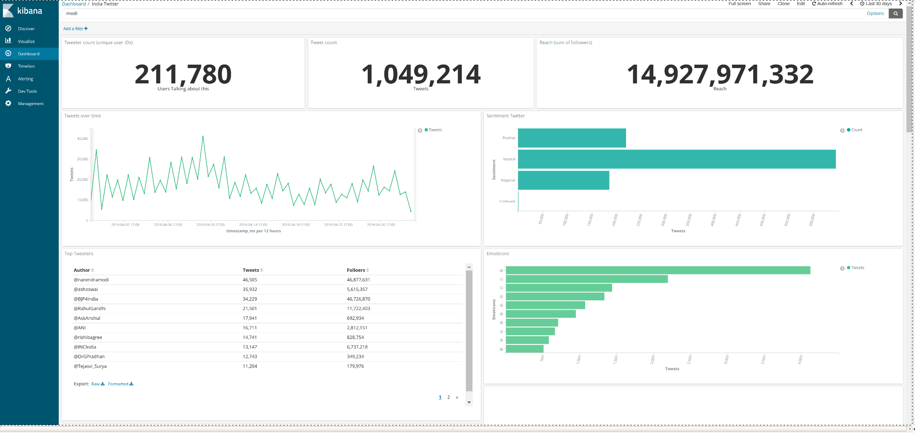Toggle the Count series in the Sentiment Twitter legend

857,130
